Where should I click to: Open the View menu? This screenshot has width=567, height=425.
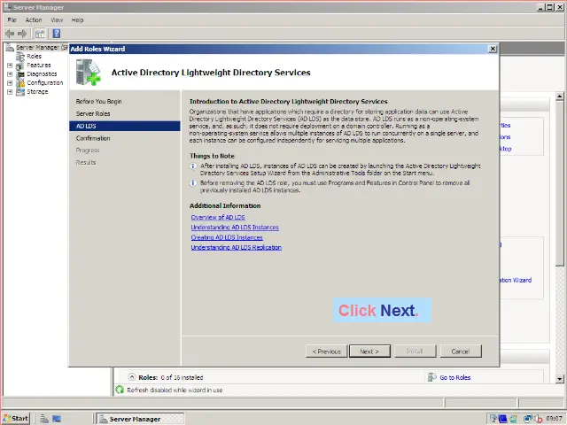coord(57,19)
